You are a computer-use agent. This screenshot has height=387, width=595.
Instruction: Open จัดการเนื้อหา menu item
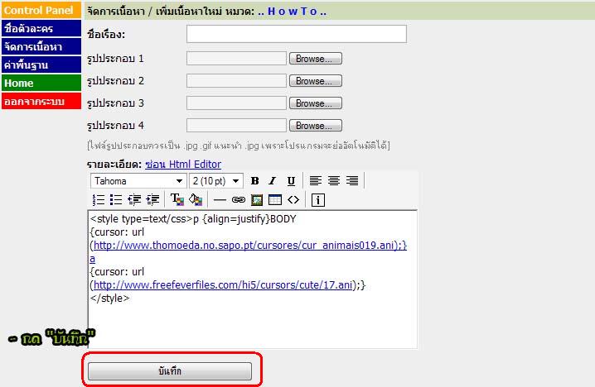tap(41, 46)
